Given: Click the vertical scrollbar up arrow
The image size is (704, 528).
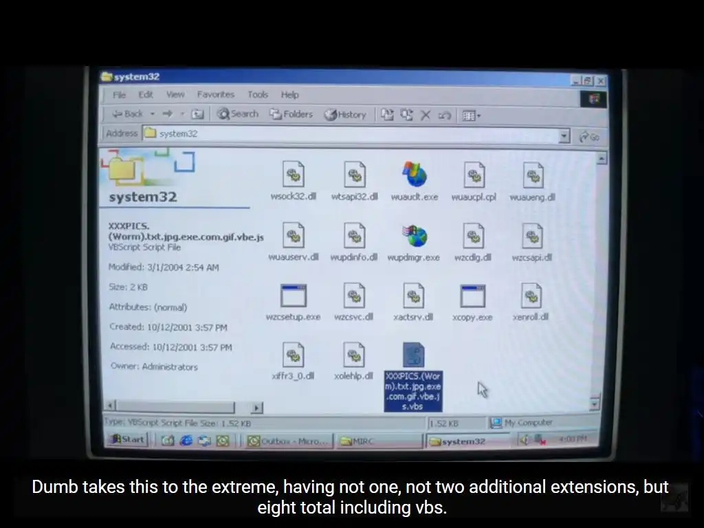Looking at the screenshot, I should point(601,158).
